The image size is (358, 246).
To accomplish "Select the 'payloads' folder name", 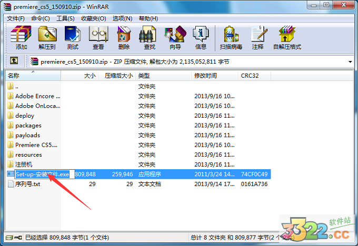I will coord(27,135).
